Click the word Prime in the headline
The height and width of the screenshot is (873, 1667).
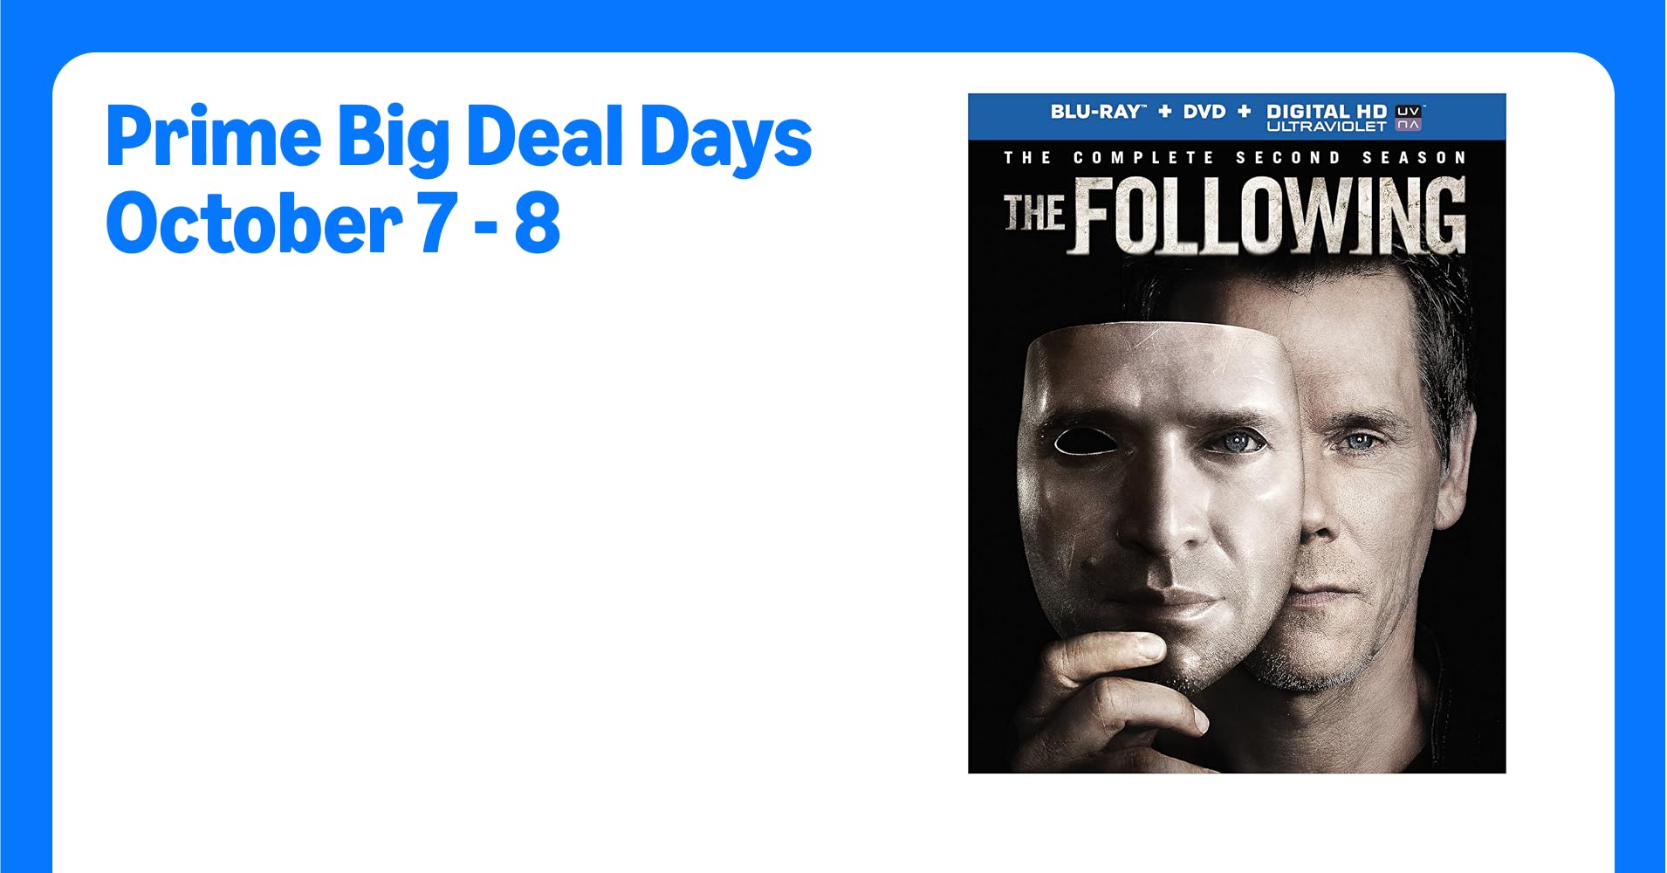(x=214, y=136)
